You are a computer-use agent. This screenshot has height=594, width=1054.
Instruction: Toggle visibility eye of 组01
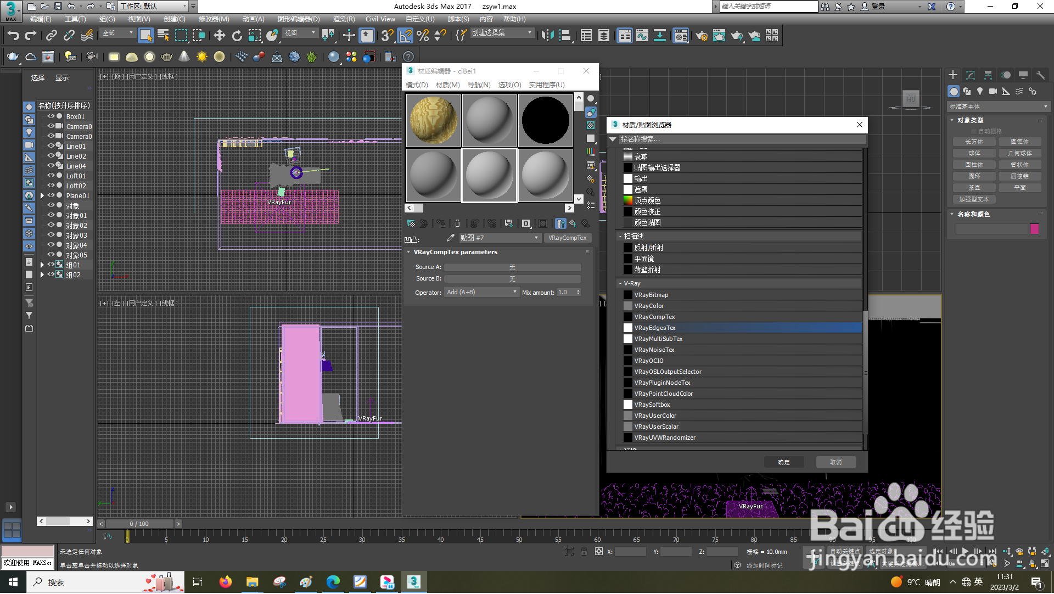[x=51, y=265]
